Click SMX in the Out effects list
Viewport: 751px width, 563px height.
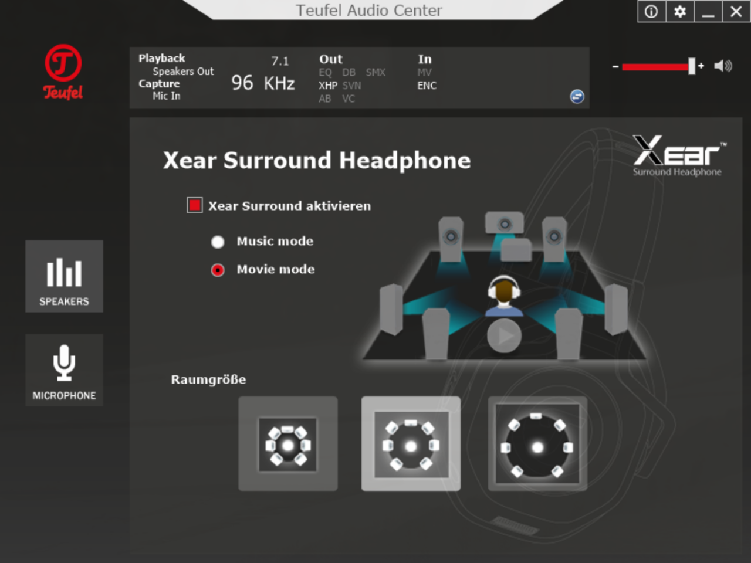click(x=375, y=72)
